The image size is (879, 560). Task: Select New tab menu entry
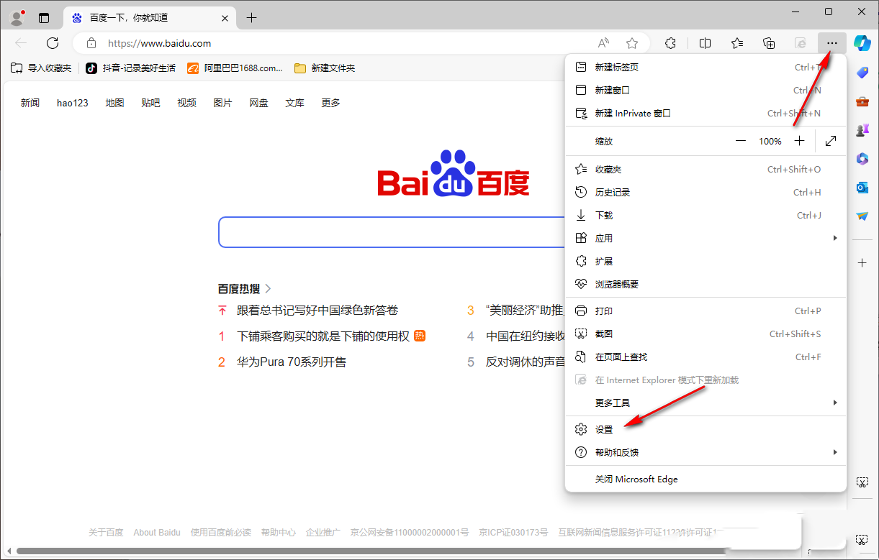click(706, 67)
